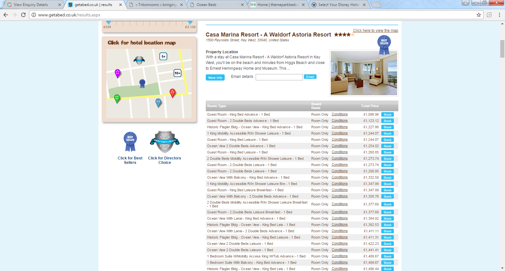View Conditions for the £1,290.95 room
Screen dimensions: 505x271
coord(340,171)
